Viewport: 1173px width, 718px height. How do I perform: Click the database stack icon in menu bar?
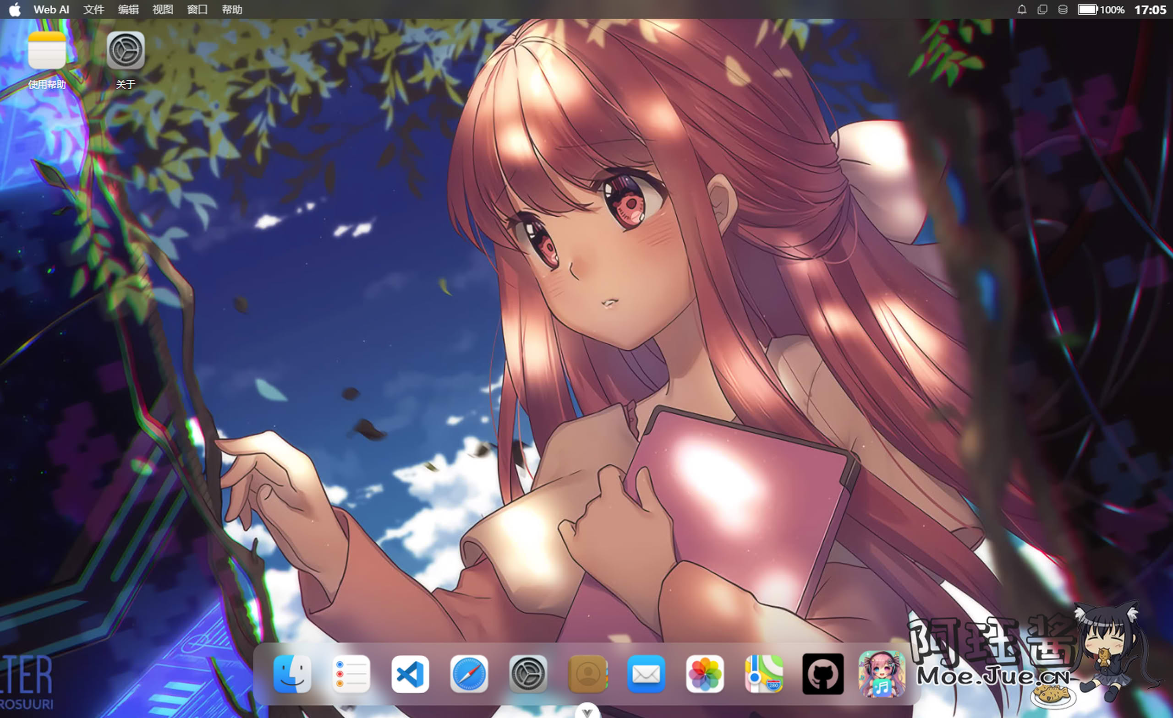tap(1063, 10)
